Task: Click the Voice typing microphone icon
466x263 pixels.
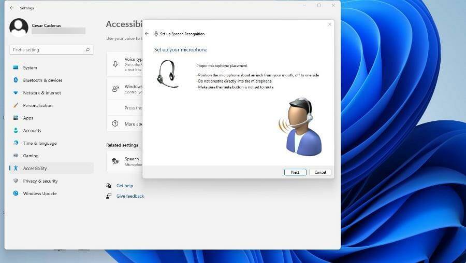Action: [x=115, y=64]
